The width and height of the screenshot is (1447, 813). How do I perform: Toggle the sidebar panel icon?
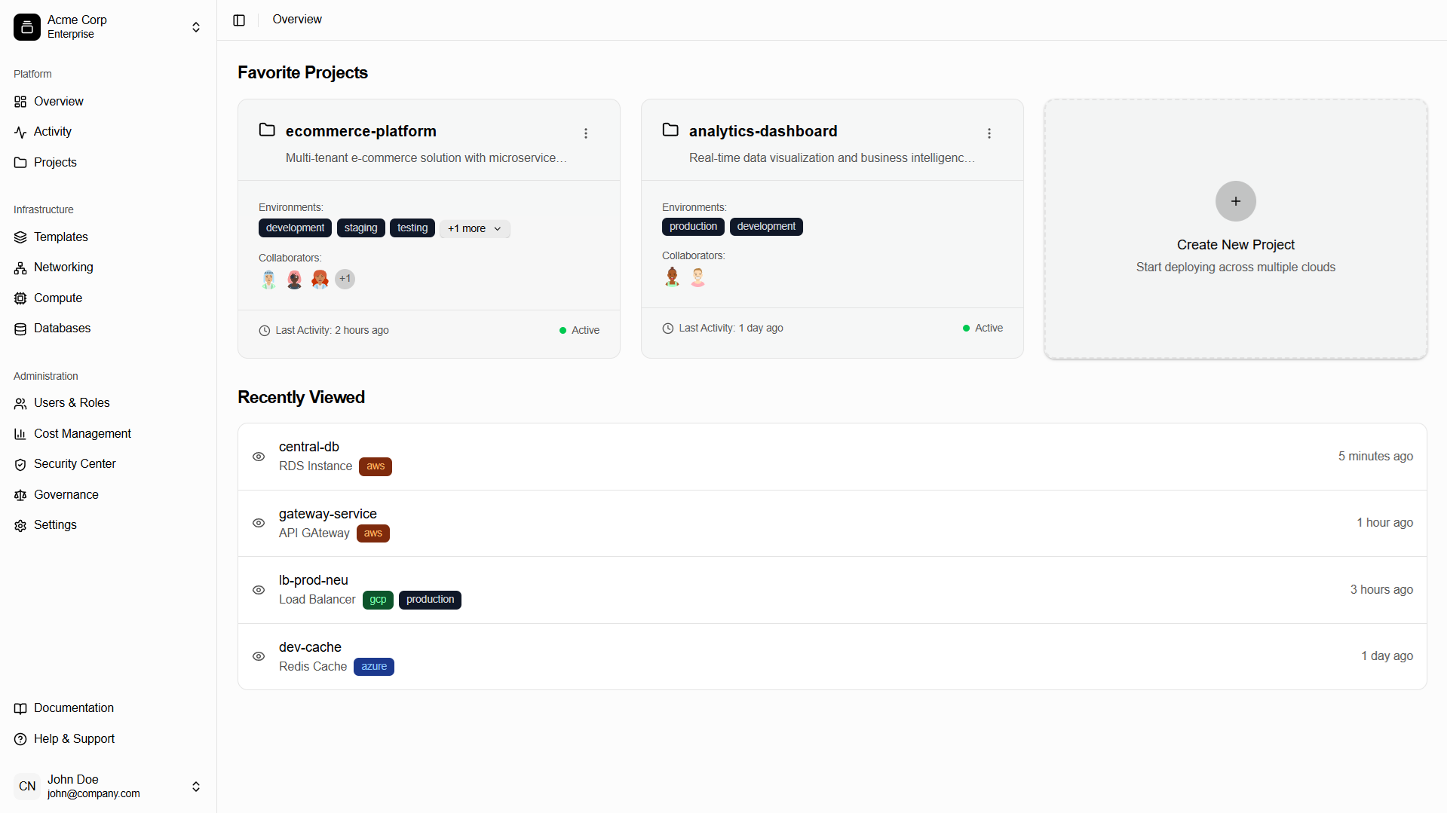pyautogui.click(x=239, y=20)
